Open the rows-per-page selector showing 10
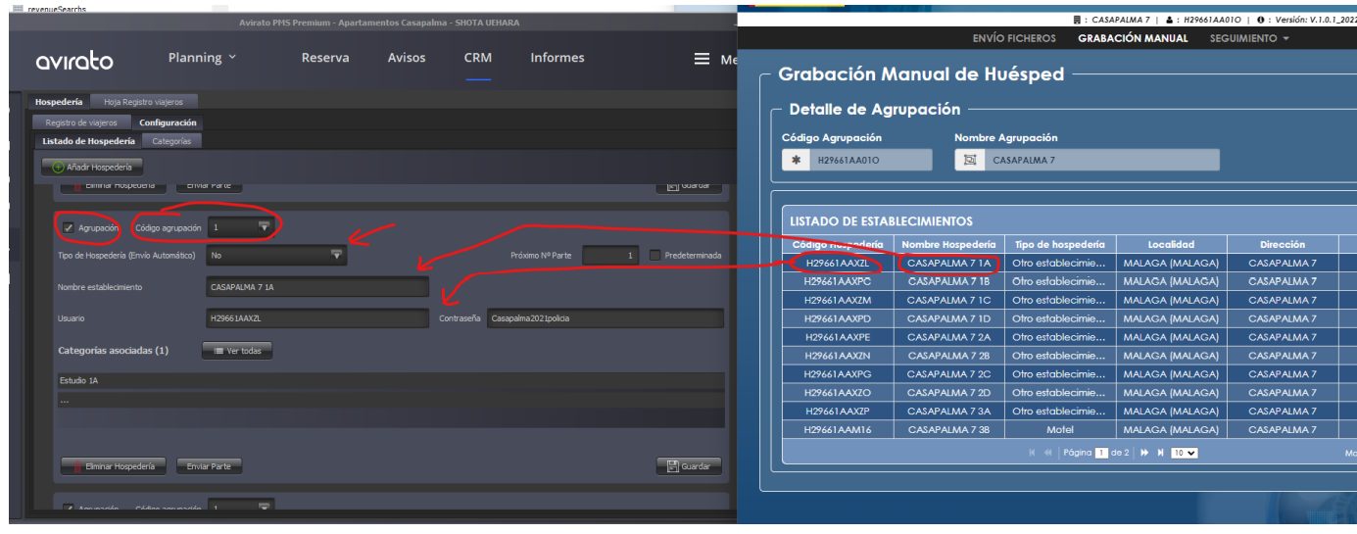Viewport: 1357px width, 534px height. tap(1185, 453)
